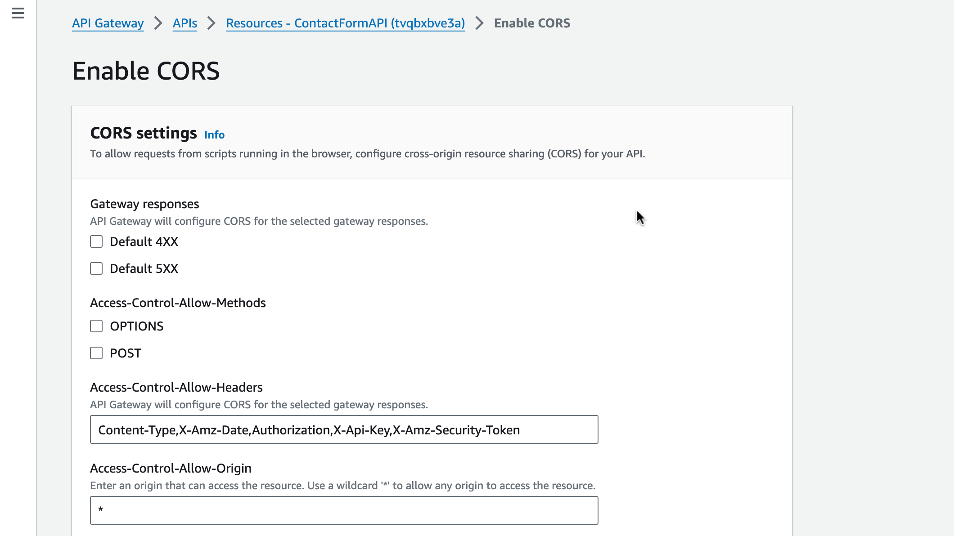The height and width of the screenshot is (536, 954).
Task: Focus the Access-Control-Allow-Origin input field
Action: [344, 510]
